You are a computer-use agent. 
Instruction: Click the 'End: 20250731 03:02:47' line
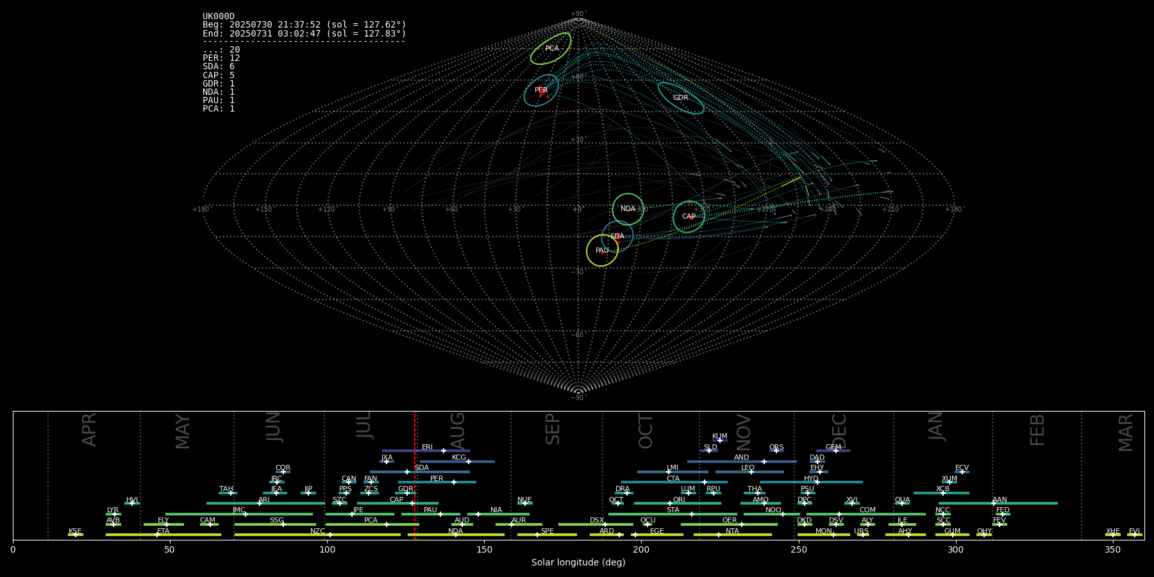coord(305,33)
